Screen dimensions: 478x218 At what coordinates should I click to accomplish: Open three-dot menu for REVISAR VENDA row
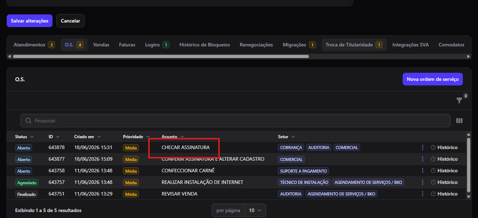423,194
